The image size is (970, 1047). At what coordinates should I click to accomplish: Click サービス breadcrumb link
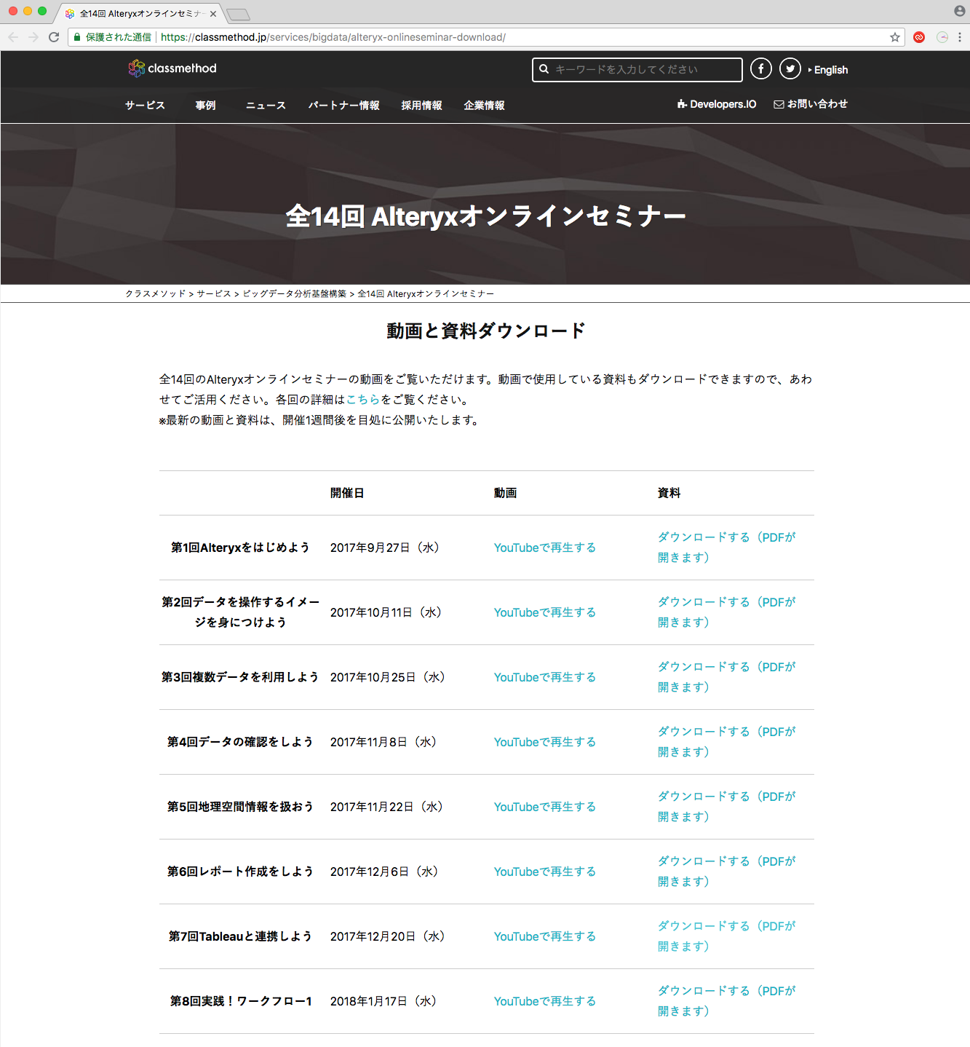(x=214, y=294)
